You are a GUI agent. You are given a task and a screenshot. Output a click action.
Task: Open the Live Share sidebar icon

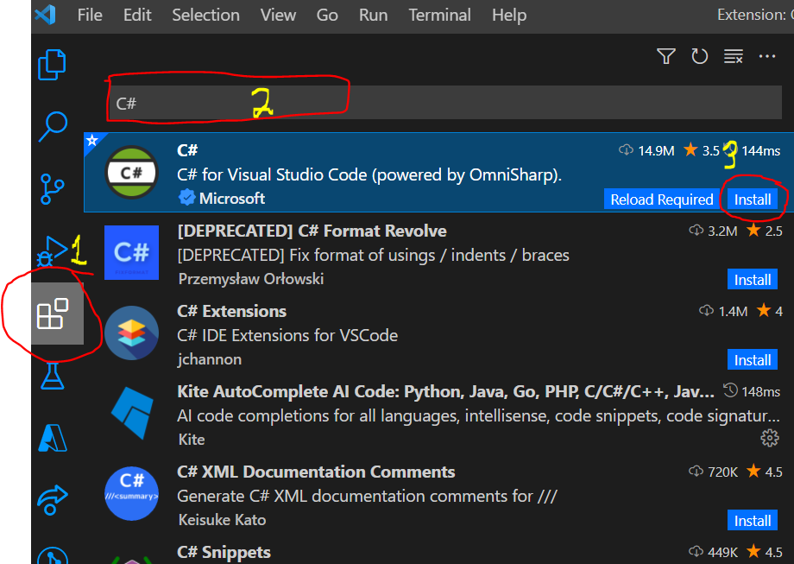click(x=52, y=500)
